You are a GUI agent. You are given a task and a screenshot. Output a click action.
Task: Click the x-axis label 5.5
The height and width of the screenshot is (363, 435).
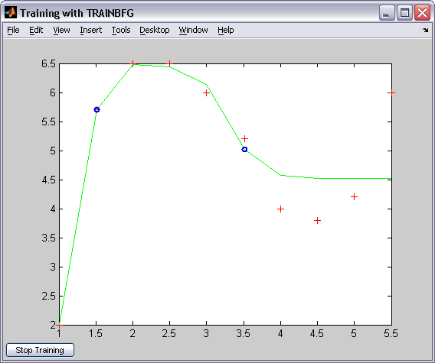coord(391,333)
